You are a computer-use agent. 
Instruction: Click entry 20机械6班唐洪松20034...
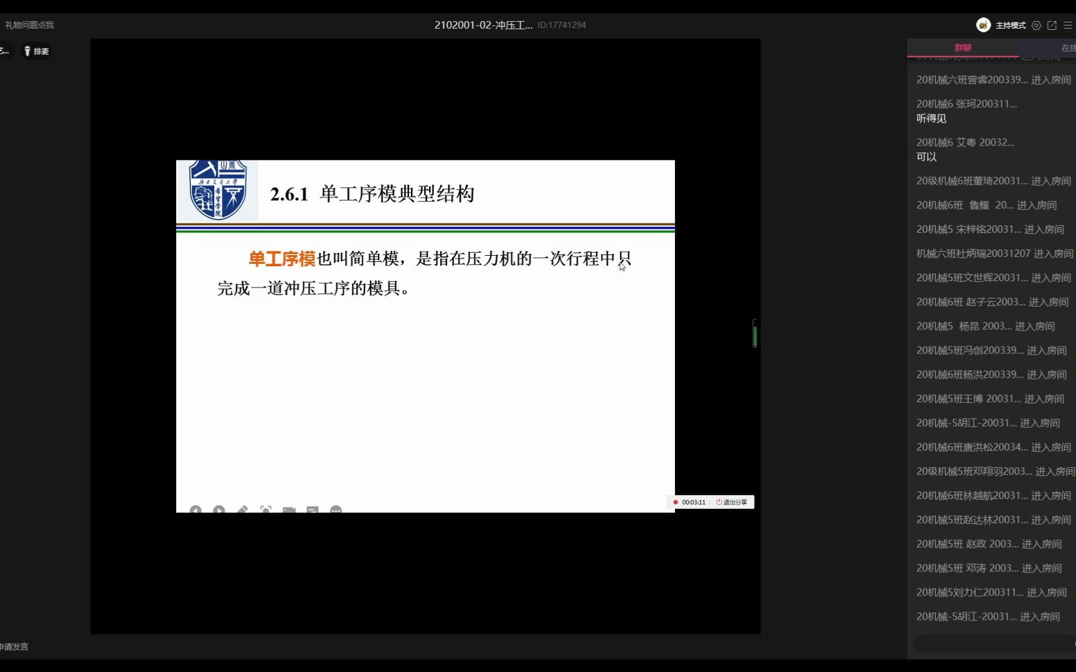[994, 448]
